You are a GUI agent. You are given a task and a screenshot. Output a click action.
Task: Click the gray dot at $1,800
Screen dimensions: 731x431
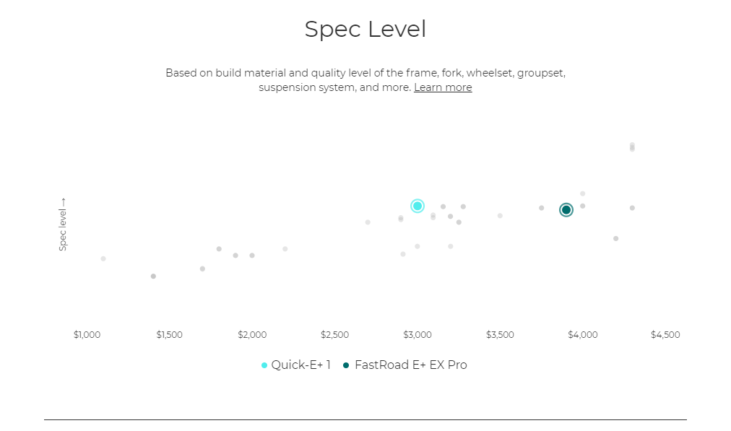(x=219, y=249)
